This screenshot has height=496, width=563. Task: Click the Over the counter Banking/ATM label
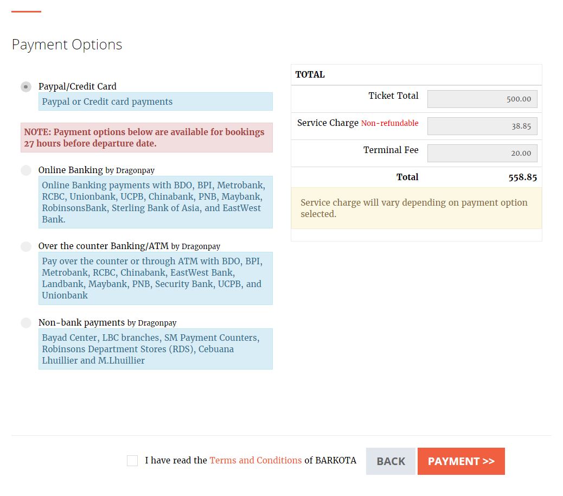tap(129, 246)
